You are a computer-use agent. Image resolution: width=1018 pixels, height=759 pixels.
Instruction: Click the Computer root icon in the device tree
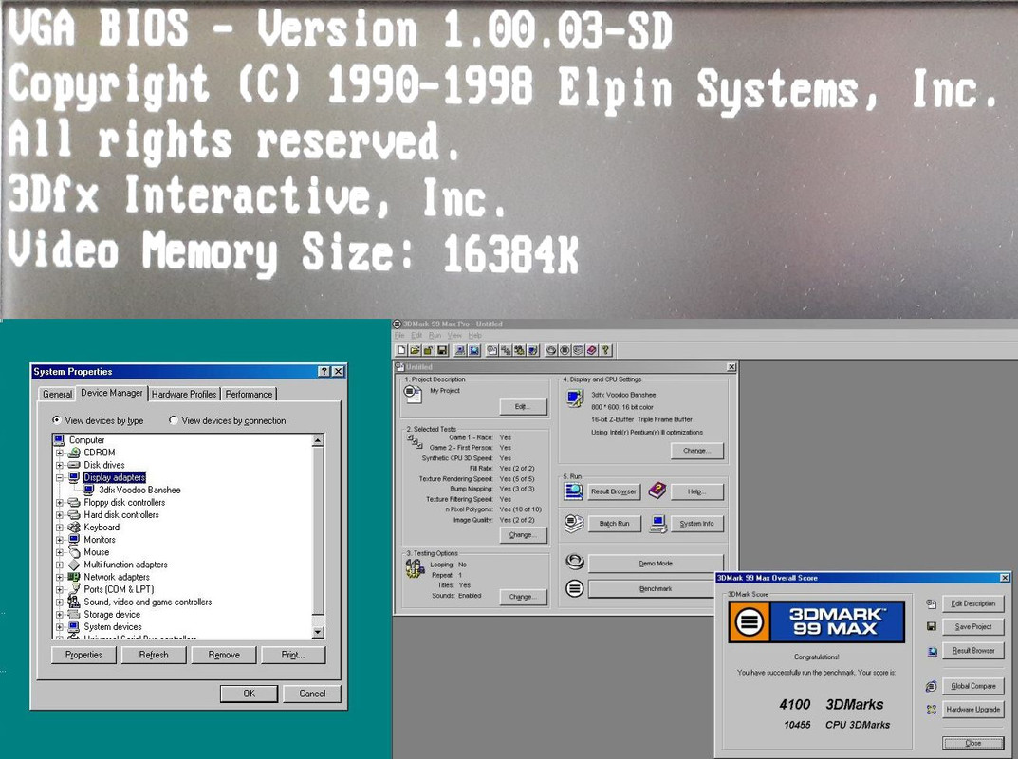pos(60,439)
